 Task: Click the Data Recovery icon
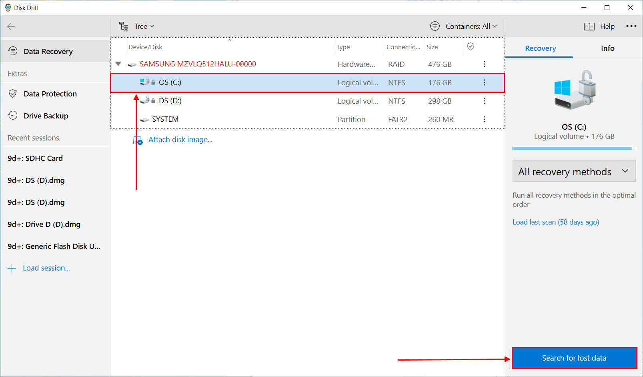(x=13, y=51)
